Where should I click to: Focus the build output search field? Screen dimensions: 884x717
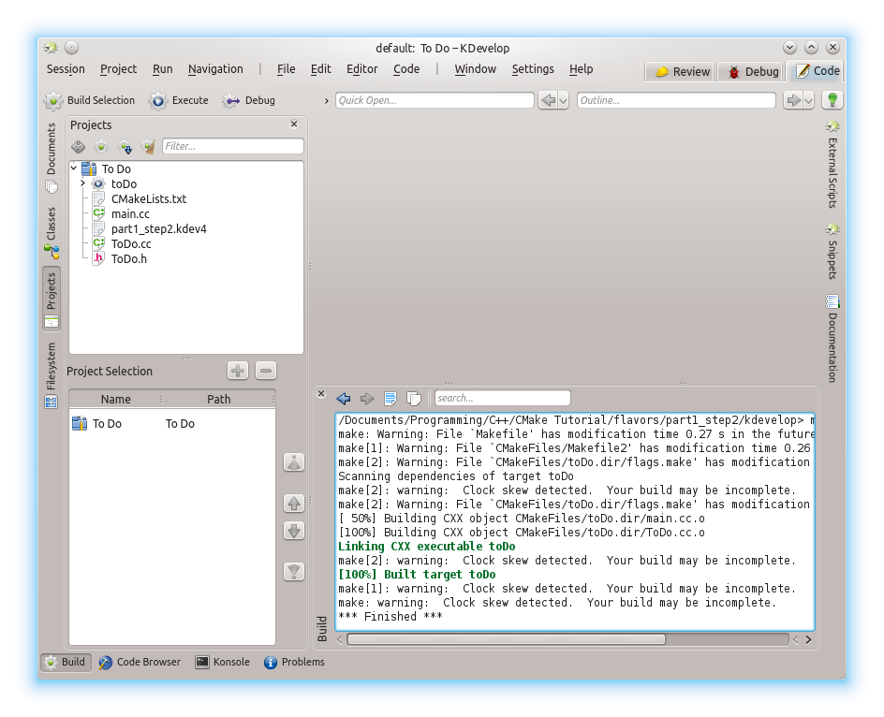[x=502, y=398]
